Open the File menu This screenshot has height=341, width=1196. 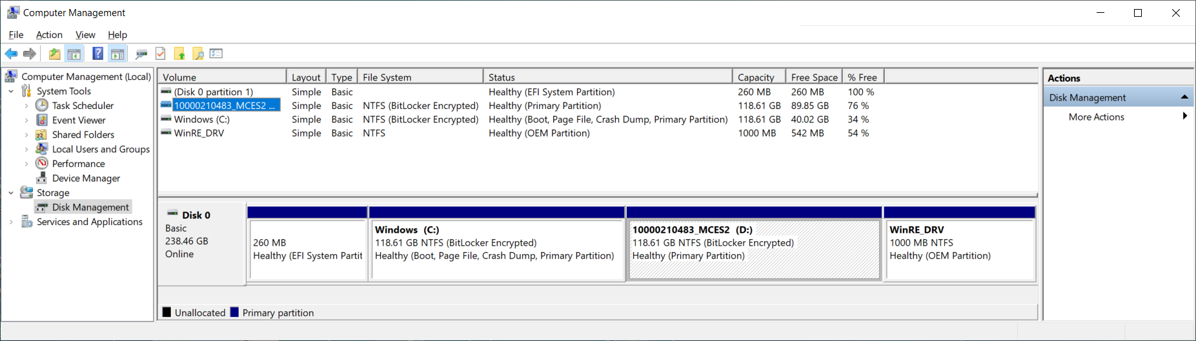coord(16,35)
